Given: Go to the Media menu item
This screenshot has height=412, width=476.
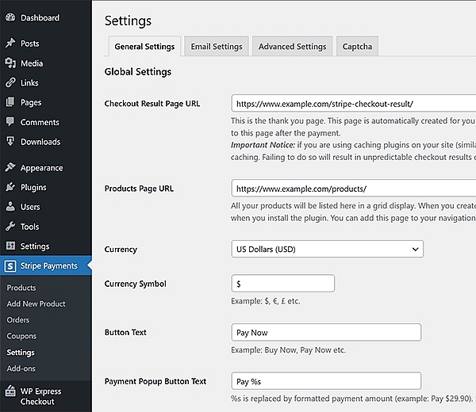Looking at the screenshot, I should click(32, 63).
